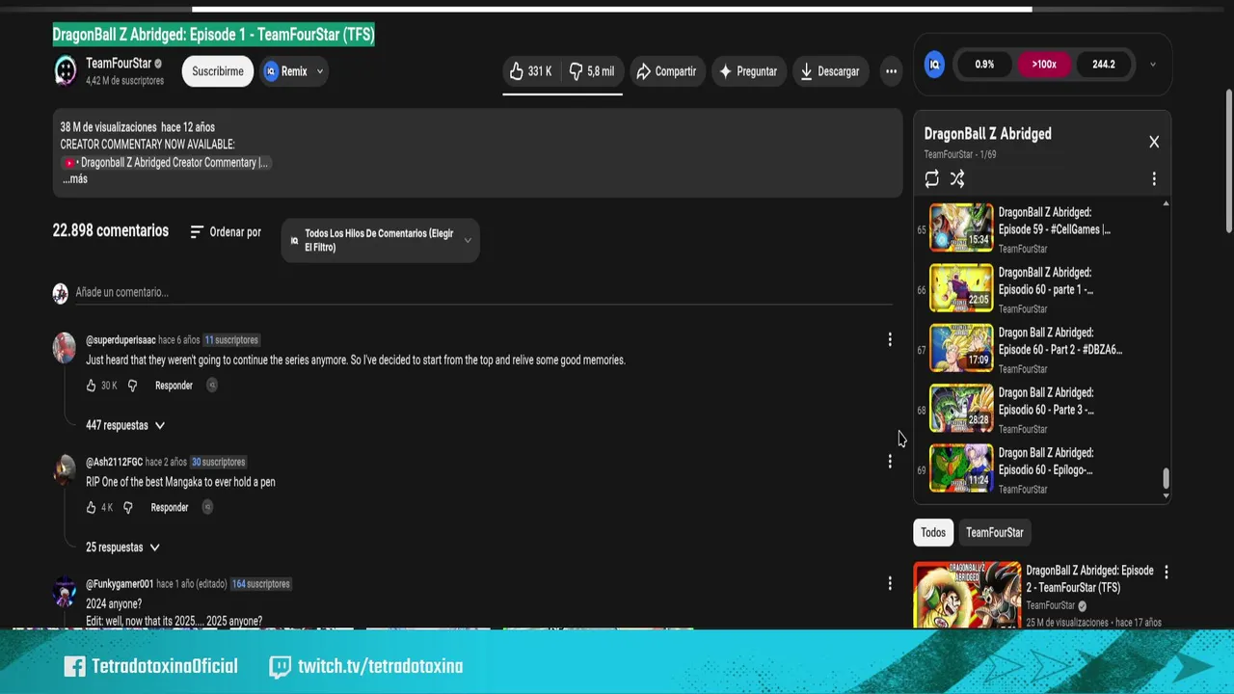1234x694 pixels.
Task: Click the Suscribirme button
Action: pos(218,71)
